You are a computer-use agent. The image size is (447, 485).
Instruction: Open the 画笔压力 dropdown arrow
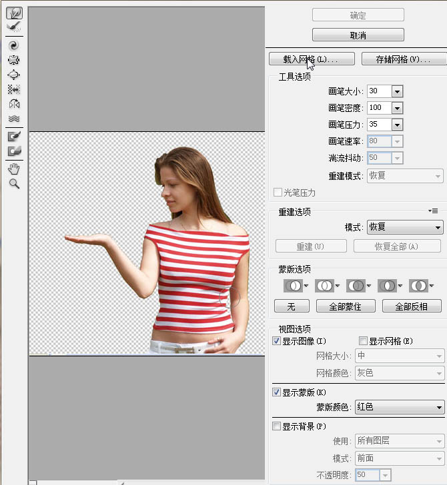click(397, 125)
